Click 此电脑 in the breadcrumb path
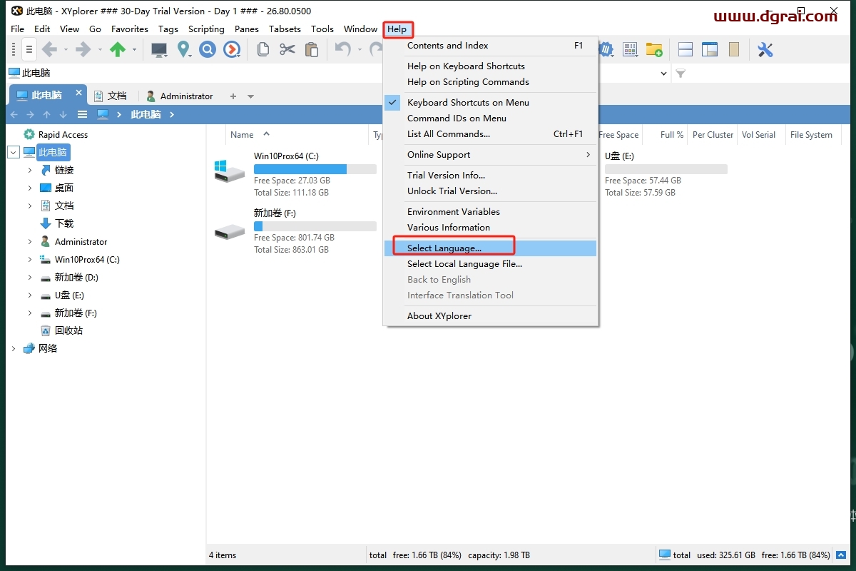This screenshot has height=571, width=856. click(146, 114)
